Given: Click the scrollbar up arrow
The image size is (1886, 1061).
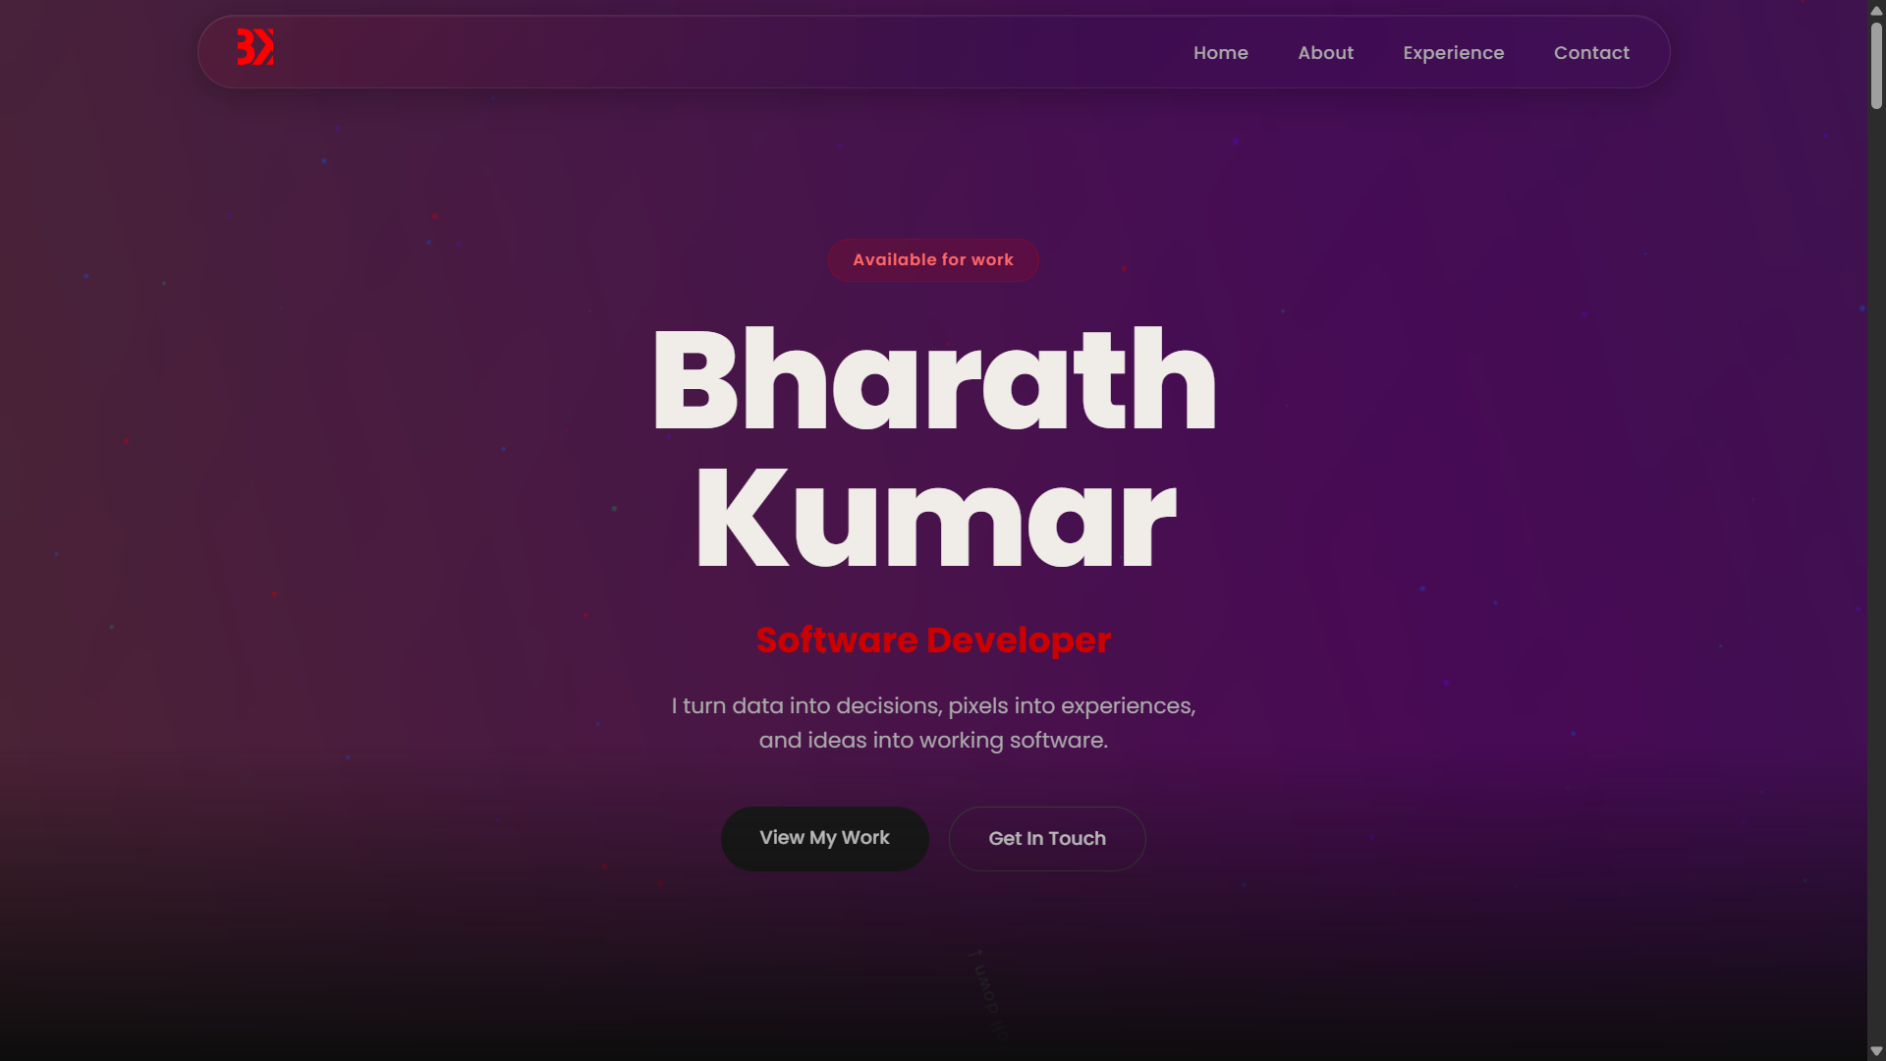Looking at the screenshot, I should pyautogui.click(x=1876, y=10).
